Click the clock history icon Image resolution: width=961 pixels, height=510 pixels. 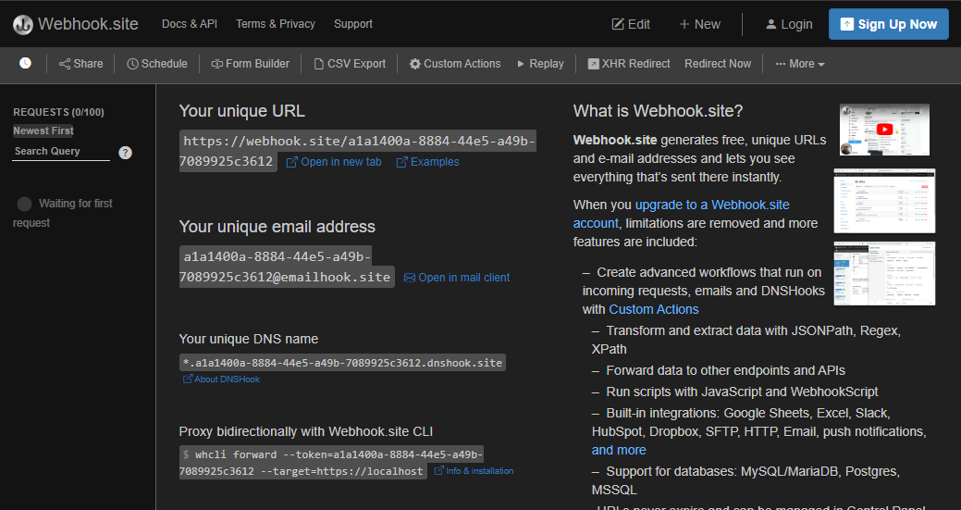[25, 63]
